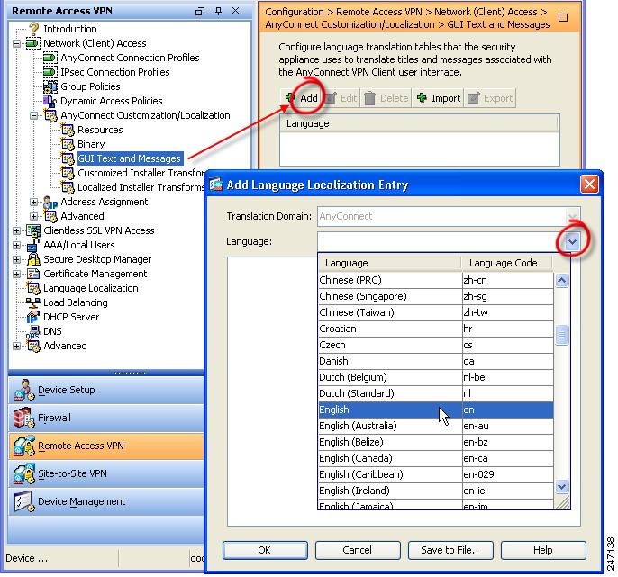Image resolution: width=618 pixels, height=577 pixels.
Task: Click the Group Policies icon
Action: [50, 86]
